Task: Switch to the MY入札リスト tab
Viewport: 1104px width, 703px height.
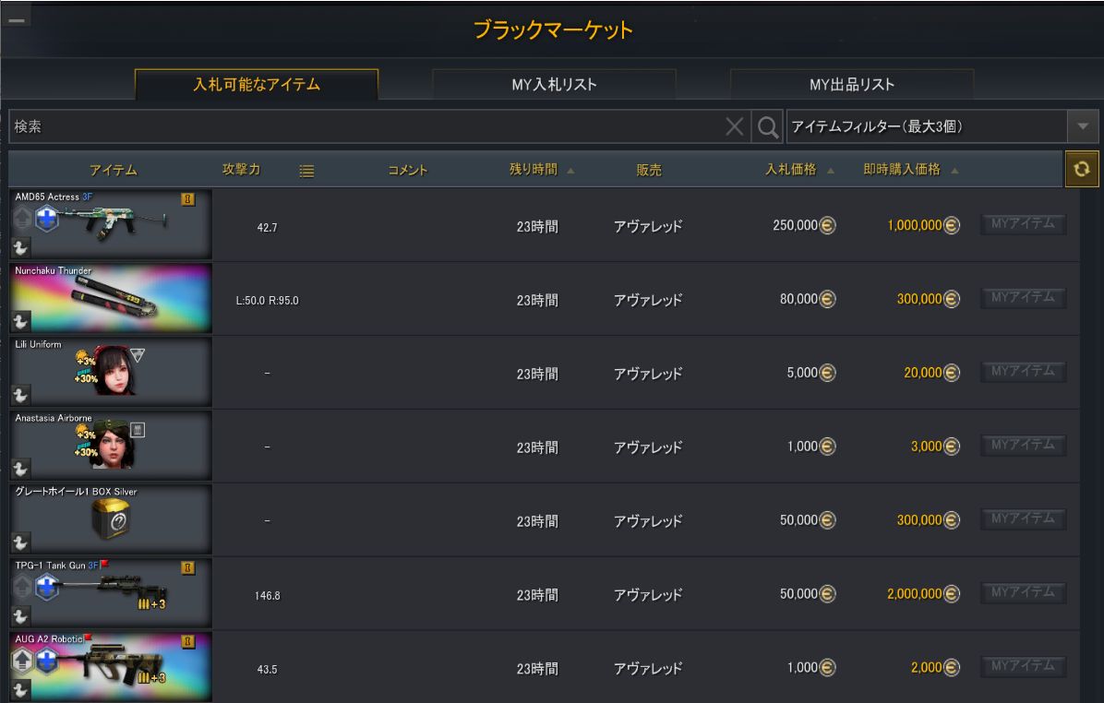Action: tap(554, 85)
